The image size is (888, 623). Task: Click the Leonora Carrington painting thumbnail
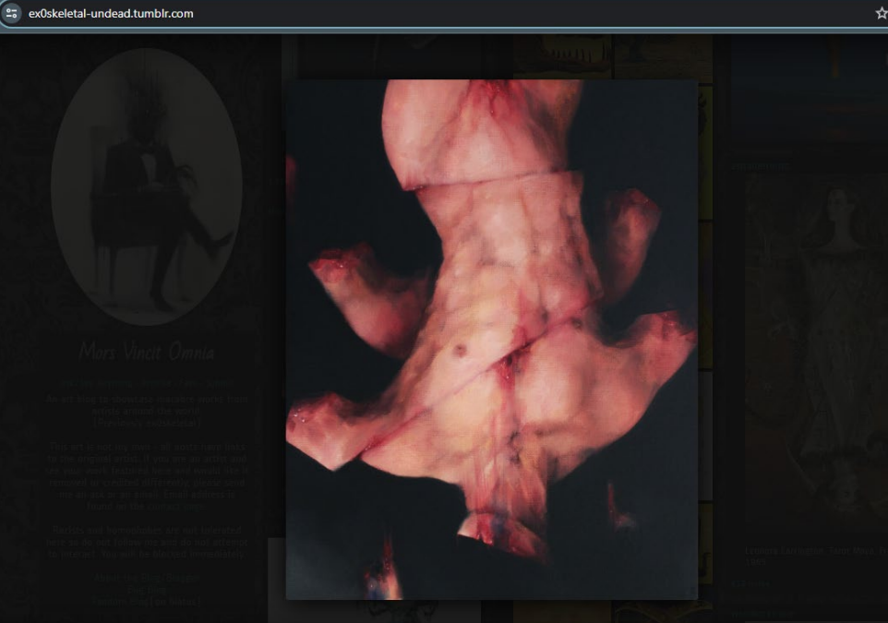(812, 351)
